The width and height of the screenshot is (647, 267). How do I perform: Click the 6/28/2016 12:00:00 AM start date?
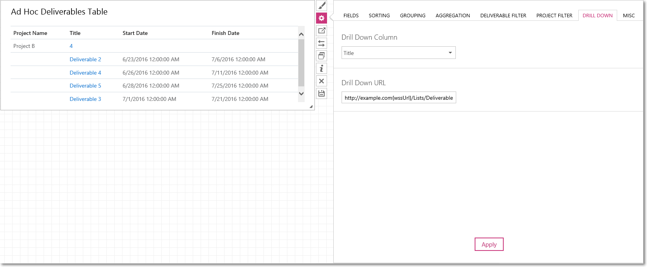[x=151, y=86]
